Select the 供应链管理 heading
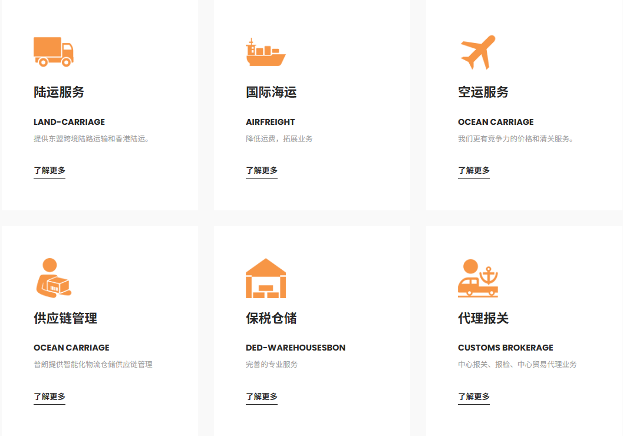This screenshot has width=623, height=436. 65,318
